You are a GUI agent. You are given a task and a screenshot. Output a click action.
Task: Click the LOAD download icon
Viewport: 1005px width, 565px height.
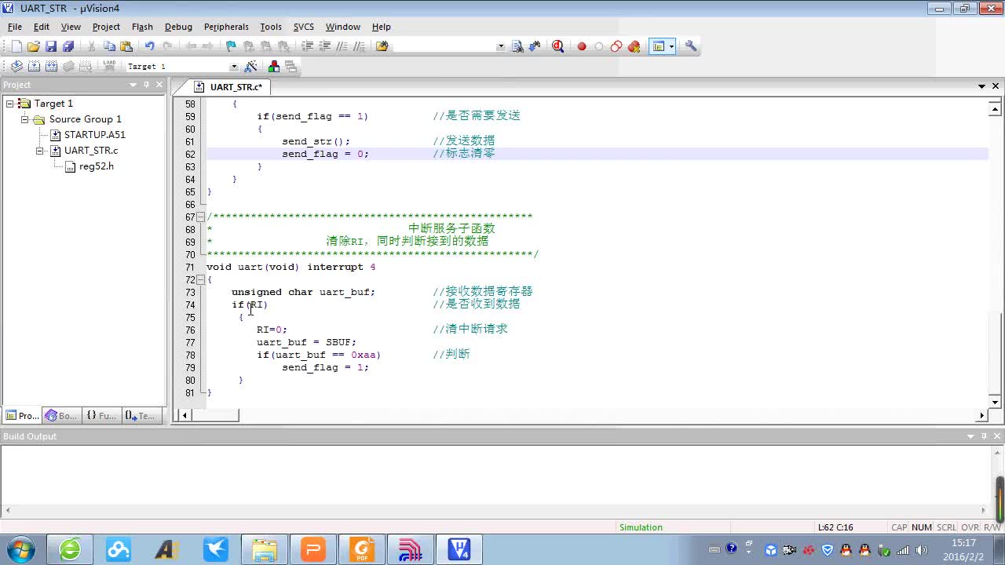109,67
